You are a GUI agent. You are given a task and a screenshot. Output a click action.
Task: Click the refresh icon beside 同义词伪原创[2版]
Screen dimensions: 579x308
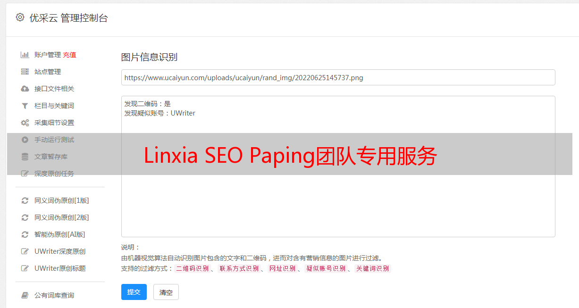pos(25,217)
